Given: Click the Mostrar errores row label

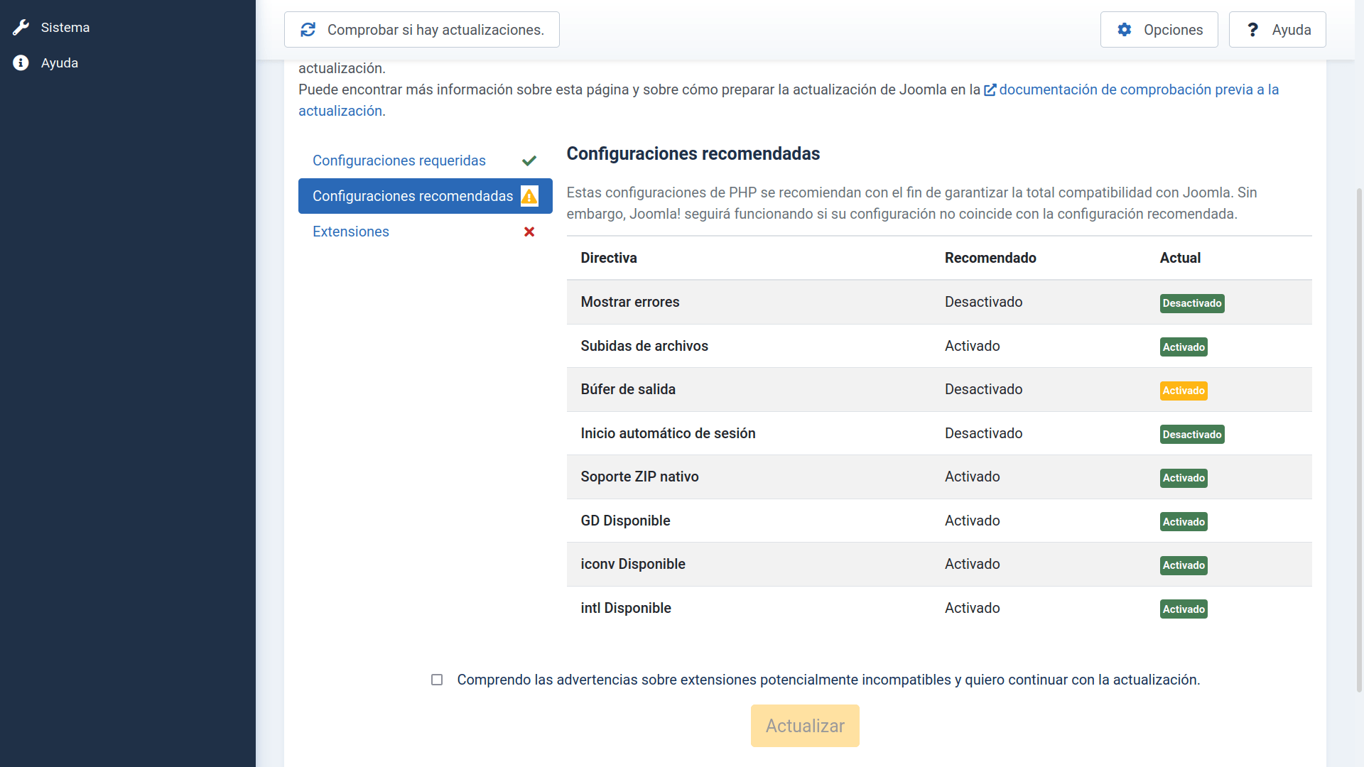Looking at the screenshot, I should [x=630, y=302].
